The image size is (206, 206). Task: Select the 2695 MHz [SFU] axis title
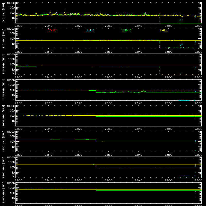(x=3, y=116)
